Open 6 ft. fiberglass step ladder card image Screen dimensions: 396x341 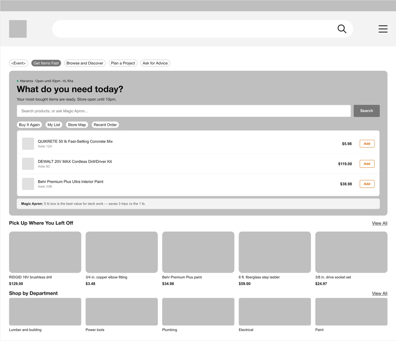click(x=275, y=252)
